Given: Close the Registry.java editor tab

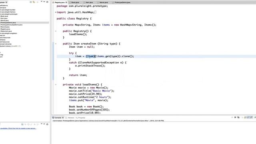Looking at the screenshot, I should click(x=66, y=2).
